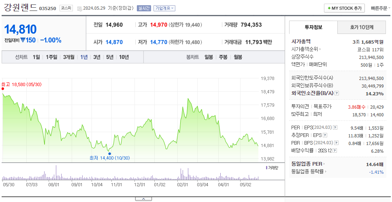Collapse the chart panel with bottom up-arrow handle
Image resolution: width=392 pixels, height=202 pixels.
pyautogui.click(x=143, y=199)
